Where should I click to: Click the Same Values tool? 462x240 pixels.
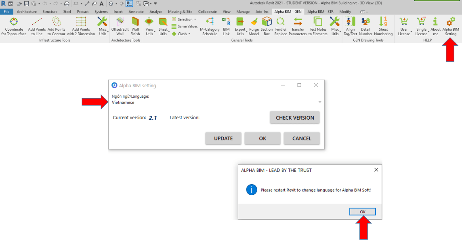[185, 27]
